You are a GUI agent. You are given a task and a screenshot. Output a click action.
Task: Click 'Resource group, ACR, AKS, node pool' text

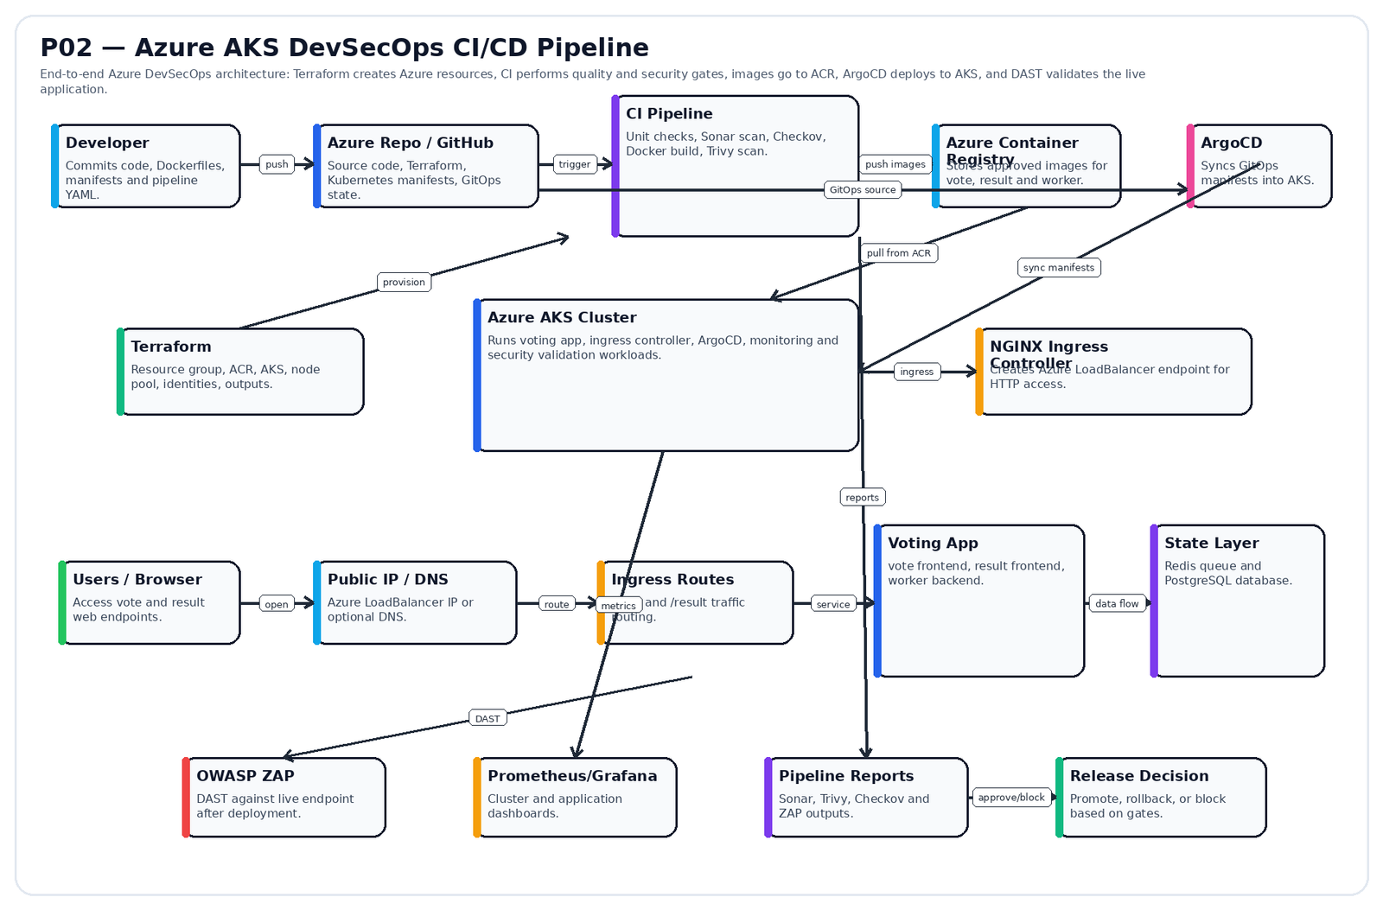[x=226, y=377]
